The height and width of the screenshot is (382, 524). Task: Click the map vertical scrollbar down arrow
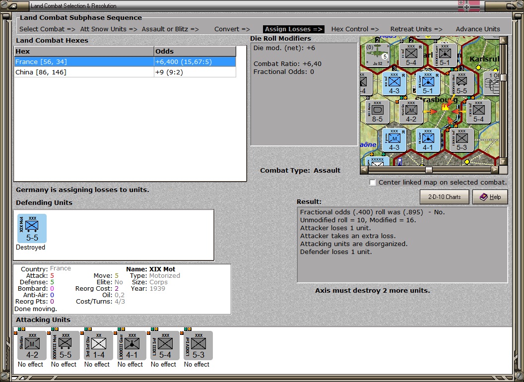(x=503, y=161)
